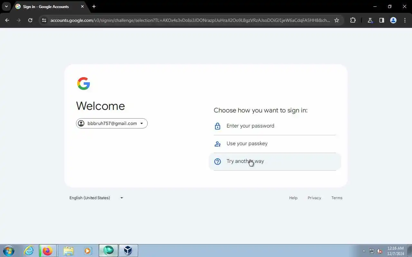Click the Welcome heading text
The height and width of the screenshot is (257, 412).
100,106
